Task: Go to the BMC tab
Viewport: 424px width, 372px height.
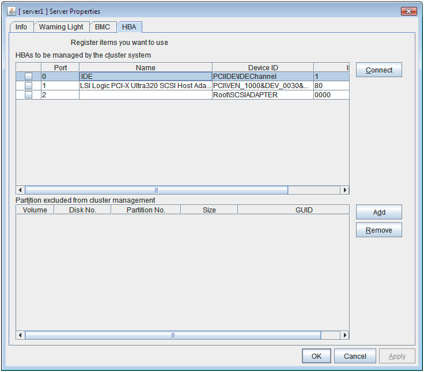Action: [x=102, y=27]
